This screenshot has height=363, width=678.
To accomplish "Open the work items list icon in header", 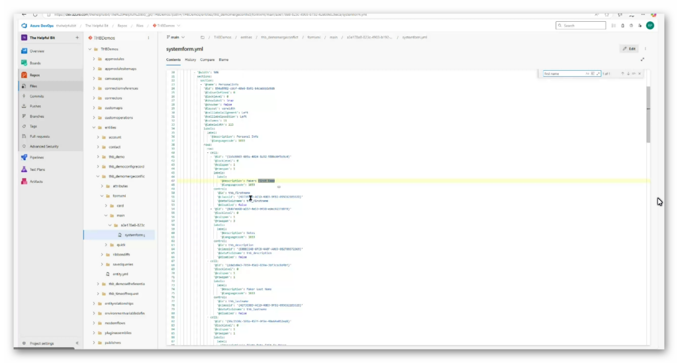I will pyautogui.click(x=614, y=26).
